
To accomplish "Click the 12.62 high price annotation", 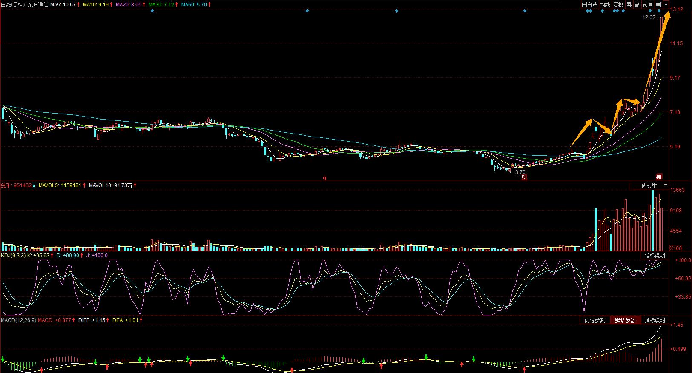I will [x=649, y=17].
